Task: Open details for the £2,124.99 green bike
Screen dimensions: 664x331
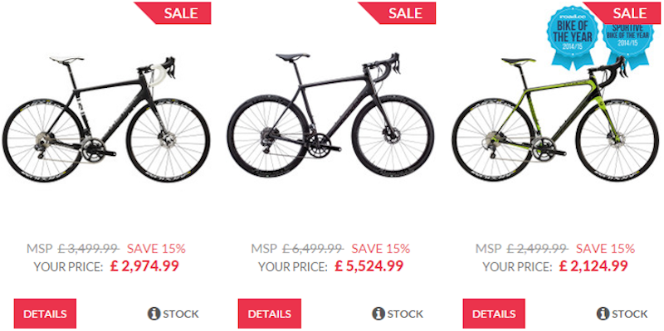Action: (494, 314)
